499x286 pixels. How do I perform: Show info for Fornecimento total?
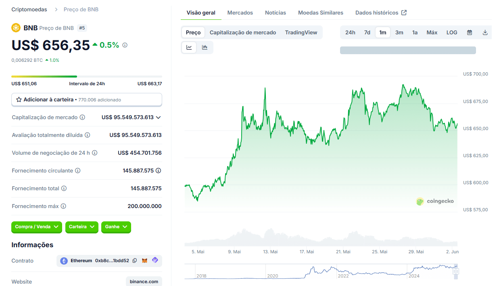[64, 188]
